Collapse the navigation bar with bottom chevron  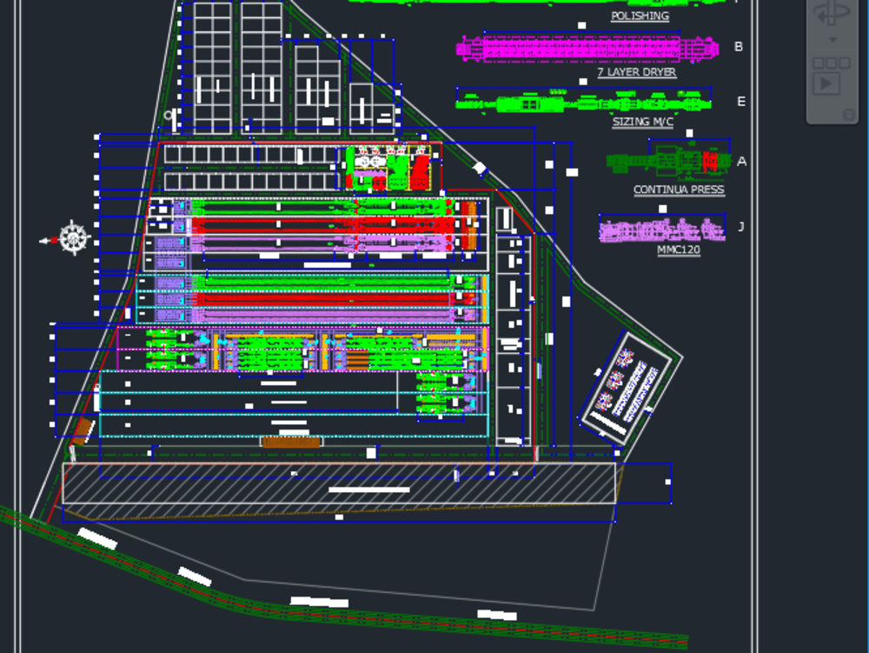coord(849,113)
